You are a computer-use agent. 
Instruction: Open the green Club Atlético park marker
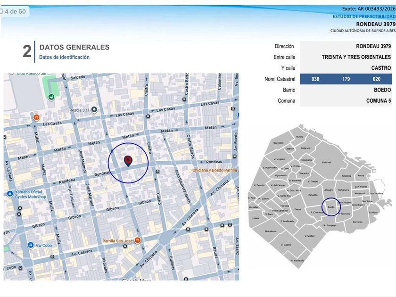[x=51, y=97]
